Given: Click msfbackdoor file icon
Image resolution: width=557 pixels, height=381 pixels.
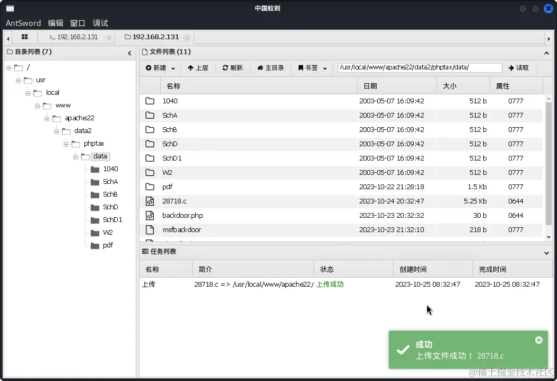Looking at the screenshot, I should [150, 230].
